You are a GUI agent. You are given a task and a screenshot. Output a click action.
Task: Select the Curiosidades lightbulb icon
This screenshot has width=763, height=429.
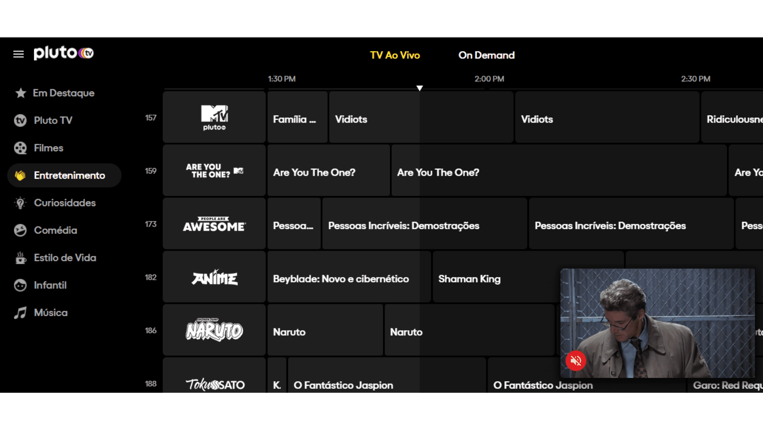pyautogui.click(x=20, y=203)
